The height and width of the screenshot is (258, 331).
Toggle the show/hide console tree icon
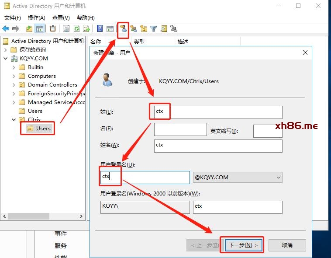coord(39,29)
